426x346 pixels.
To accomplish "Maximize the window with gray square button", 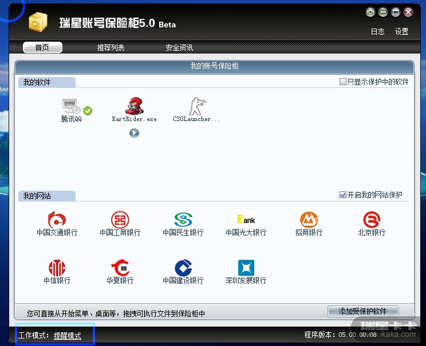I will coord(395,12).
